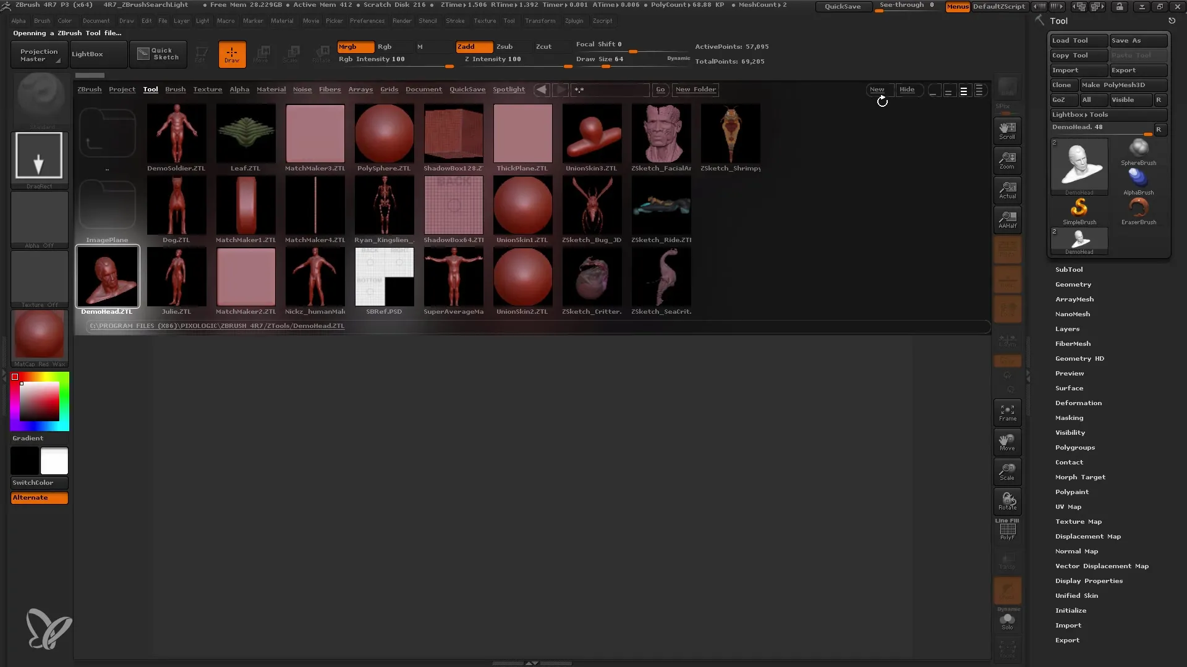This screenshot has height=667, width=1187.
Task: Toggle the M mode button
Action: (422, 46)
